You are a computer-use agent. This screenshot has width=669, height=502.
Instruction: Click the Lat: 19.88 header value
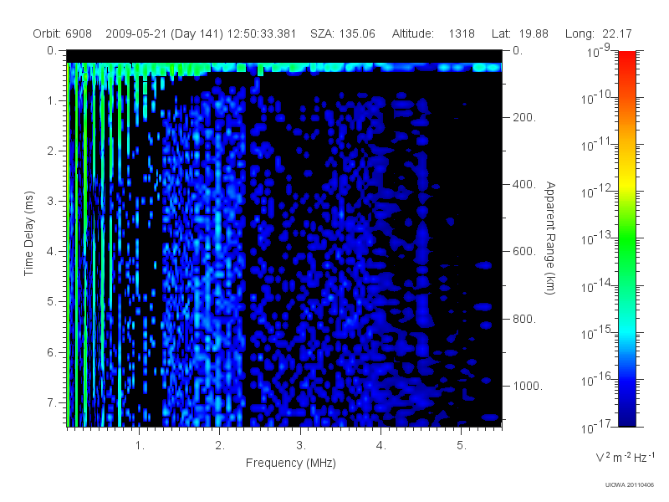(519, 33)
